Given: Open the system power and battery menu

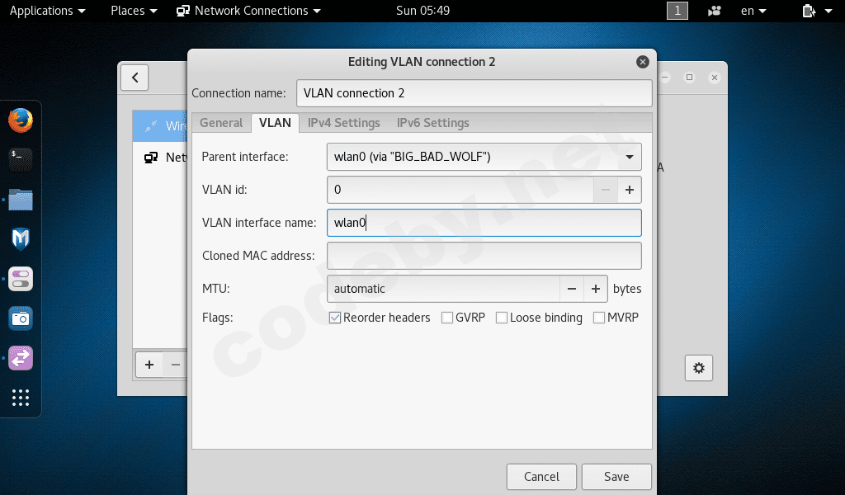Looking at the screenshot, I should click(817, 11).
